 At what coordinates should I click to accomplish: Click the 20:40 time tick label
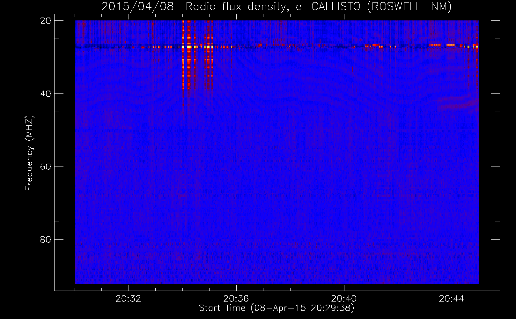tap(344, 299)
